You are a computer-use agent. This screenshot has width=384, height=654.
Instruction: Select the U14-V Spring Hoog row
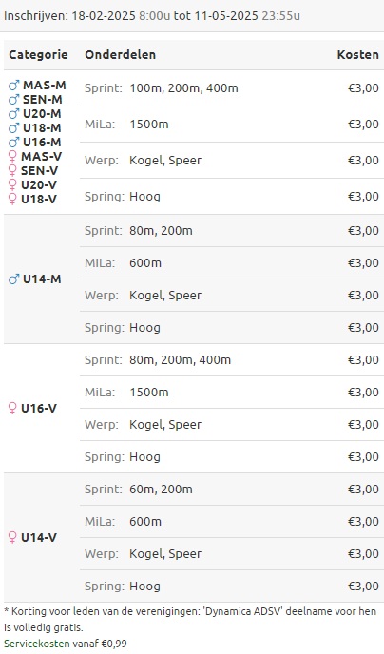coord(232,586)
